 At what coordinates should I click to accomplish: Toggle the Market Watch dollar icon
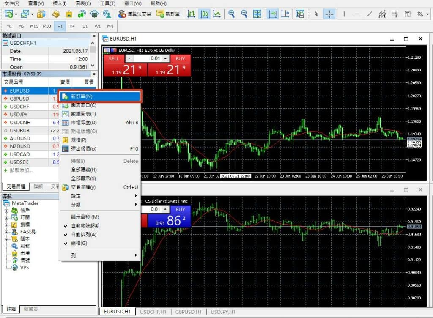point(41,14)
